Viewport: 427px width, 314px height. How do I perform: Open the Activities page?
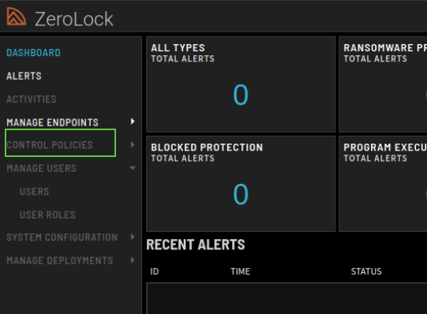pyautogui.click(x=32, y=99)
